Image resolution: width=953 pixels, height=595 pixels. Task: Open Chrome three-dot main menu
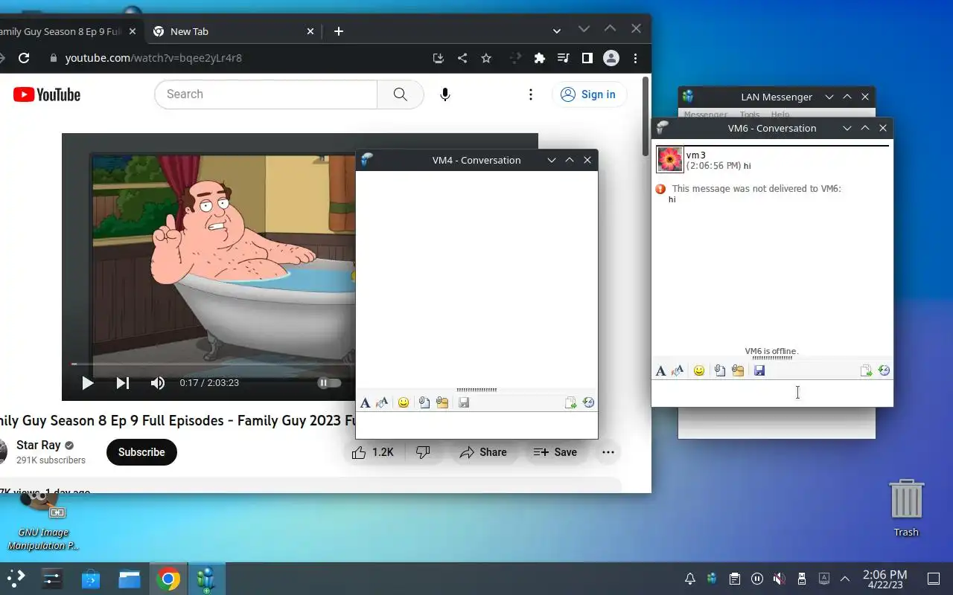(x=635, y=58)
